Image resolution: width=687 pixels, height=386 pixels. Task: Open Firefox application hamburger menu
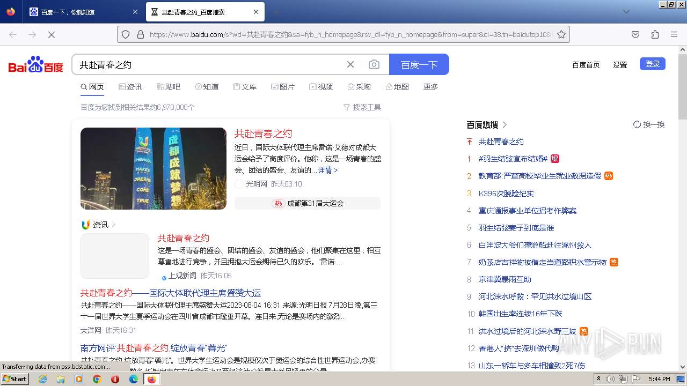tap(674, 34)
